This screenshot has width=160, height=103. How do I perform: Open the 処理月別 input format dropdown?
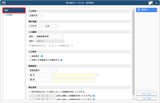tap(36, 16)
